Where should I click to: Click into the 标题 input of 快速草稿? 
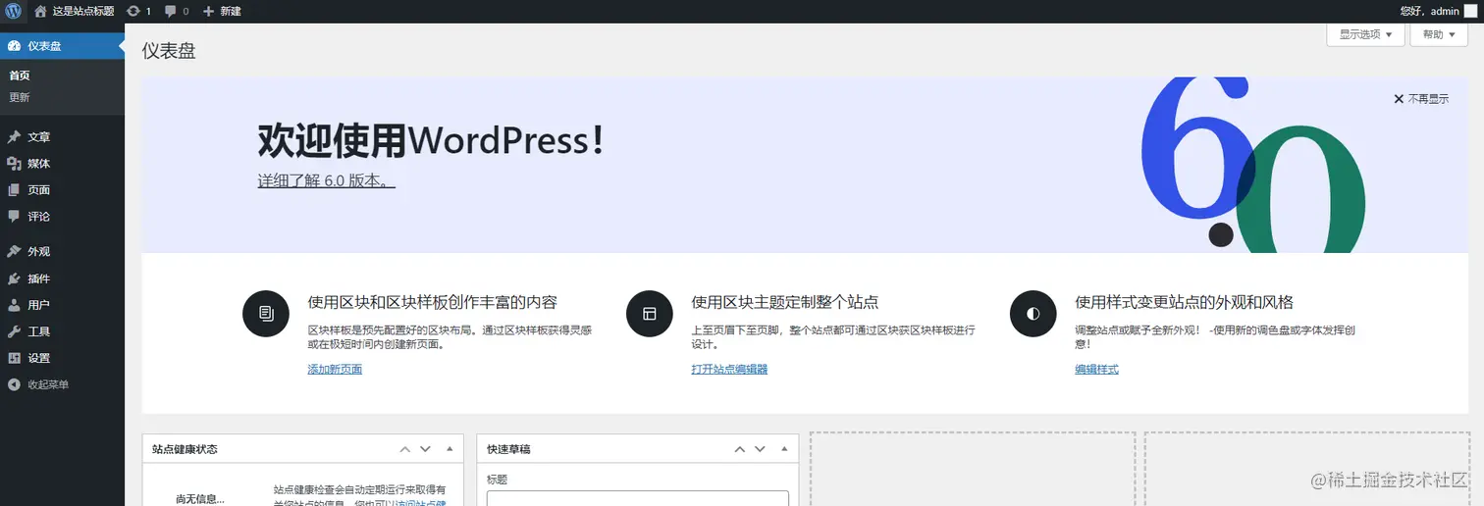[638, 498]
